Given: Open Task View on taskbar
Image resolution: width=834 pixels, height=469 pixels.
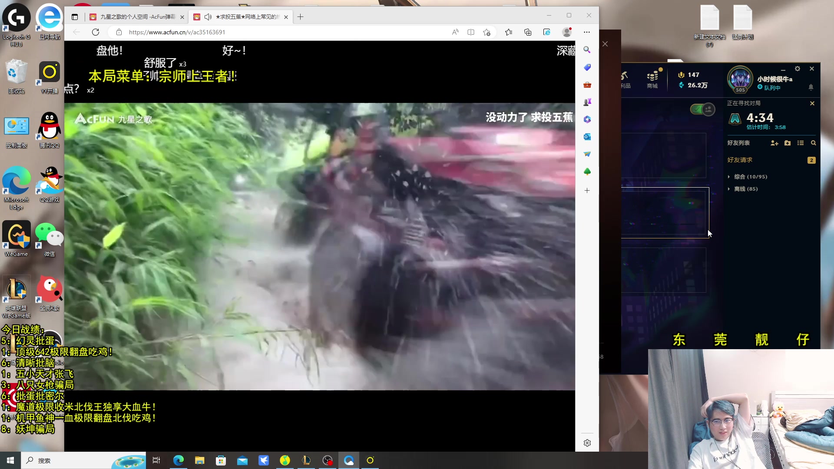Looking at the screenshot, I should (156, 460).
